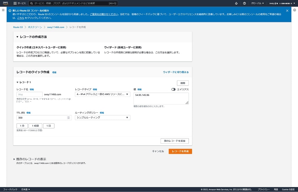Image resolution: width=298 pixels, height=192 pixels.
Task: Click 情報 link next to TTL (秒)
Action: (29, 113)
